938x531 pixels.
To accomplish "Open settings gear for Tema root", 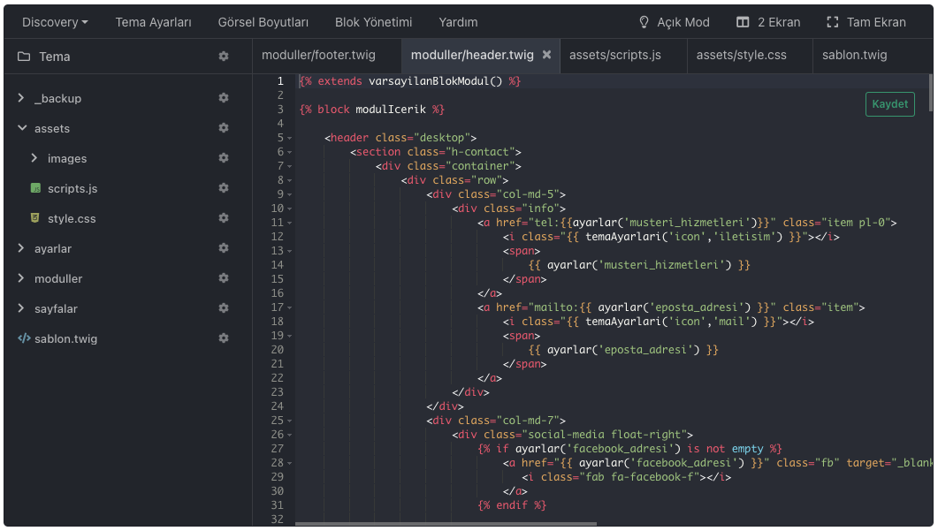I will [x=224, y=57].
